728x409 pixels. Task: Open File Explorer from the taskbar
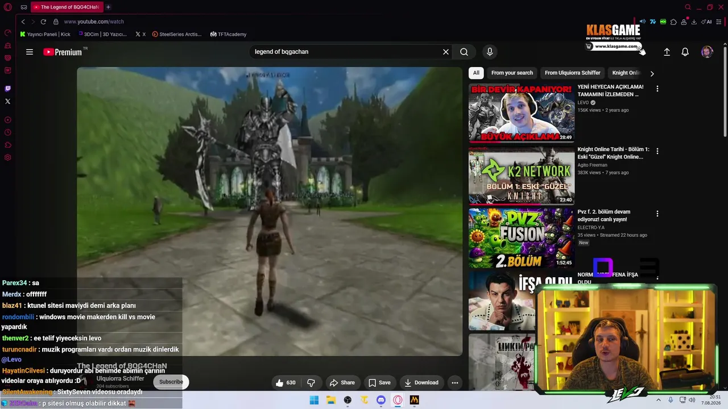tap(331, 400)
